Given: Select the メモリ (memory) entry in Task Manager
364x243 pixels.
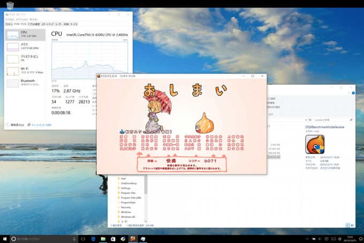Looking at the screenshot, I should click(25, 47).
